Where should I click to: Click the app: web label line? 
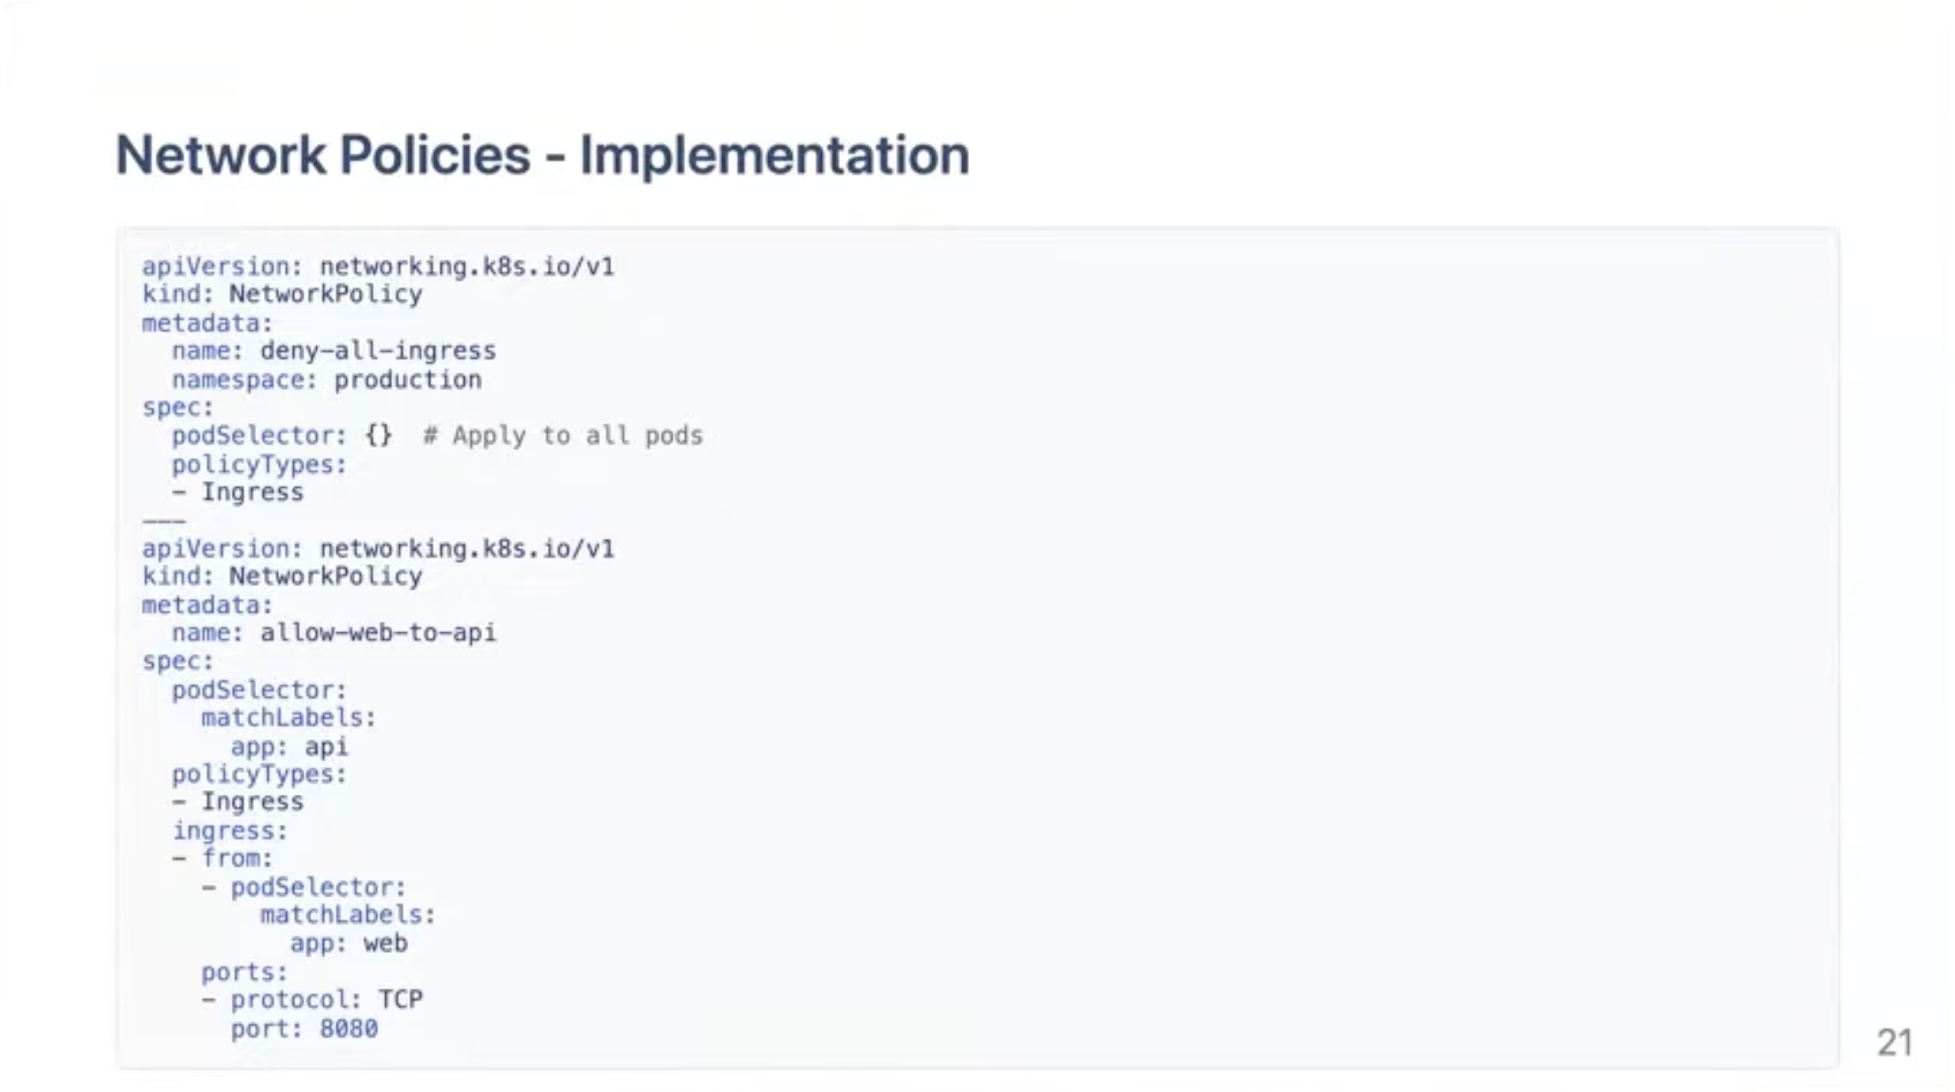[348, 943]
